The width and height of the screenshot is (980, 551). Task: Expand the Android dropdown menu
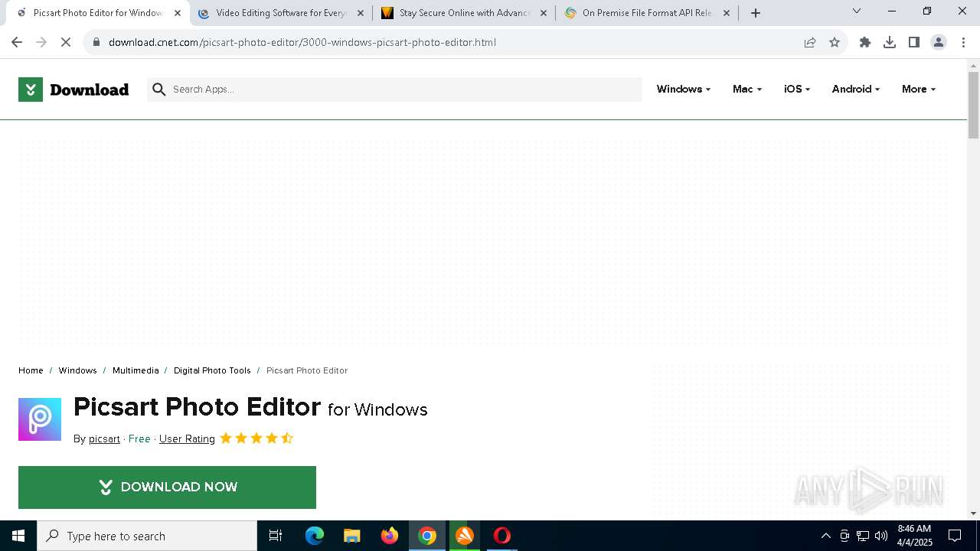coord(856,89)
